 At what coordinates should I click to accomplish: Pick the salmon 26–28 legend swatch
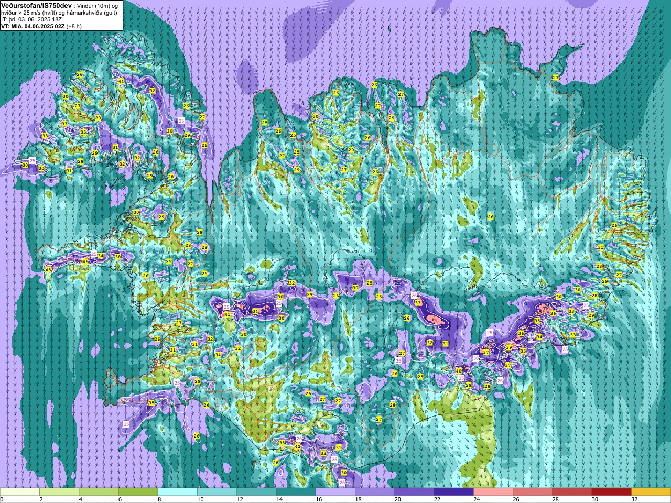click(533, 492)
